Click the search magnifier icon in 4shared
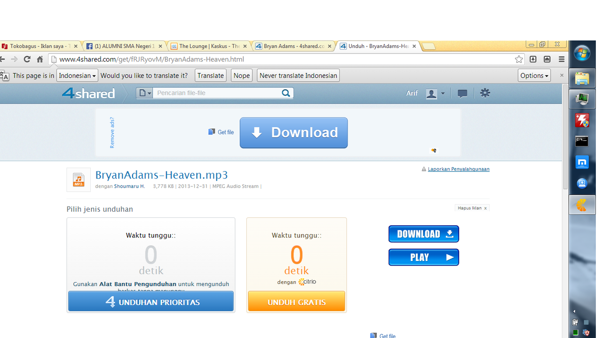602x338 pixels. 286,93
